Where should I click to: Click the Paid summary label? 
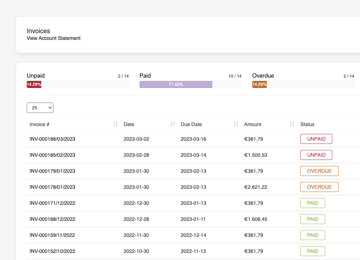(x=145, y=76)
